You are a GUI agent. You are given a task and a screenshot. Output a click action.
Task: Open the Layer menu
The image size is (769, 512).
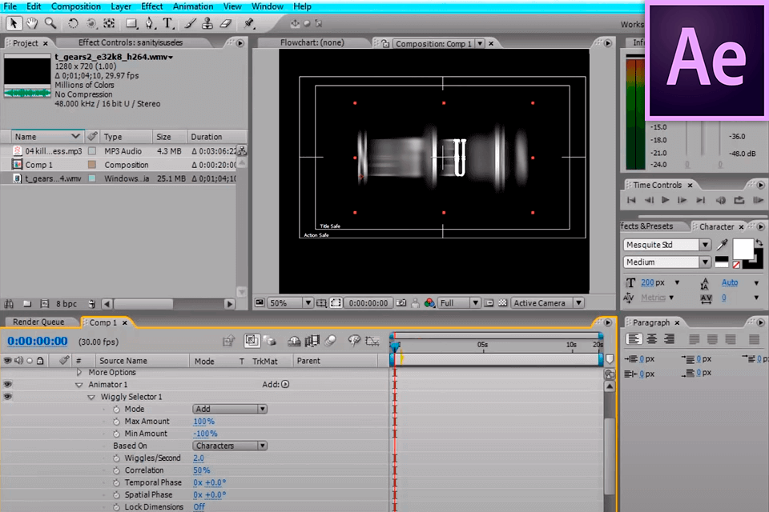pyautogui.click(x=121, y=6)
